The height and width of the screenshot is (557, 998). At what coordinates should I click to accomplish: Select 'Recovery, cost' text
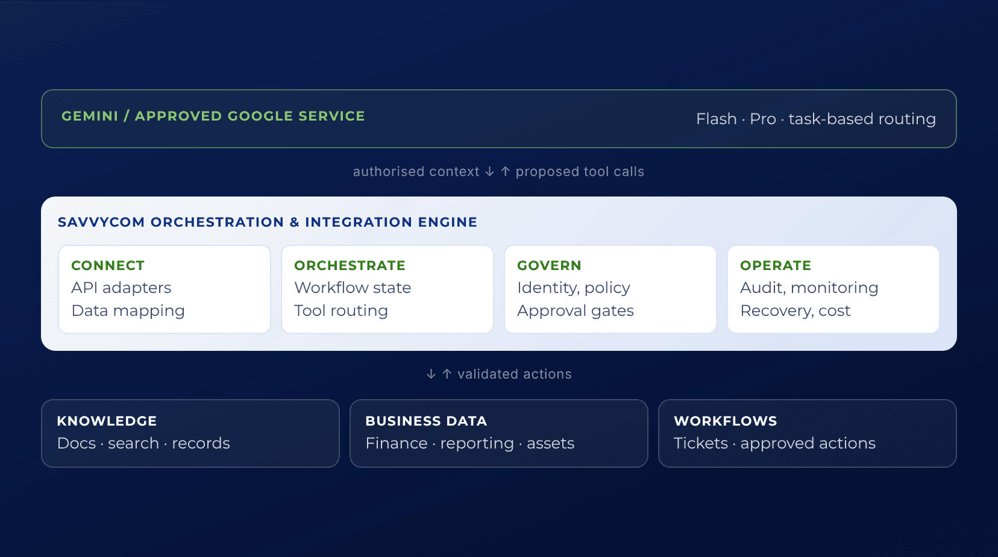(795, 311)
